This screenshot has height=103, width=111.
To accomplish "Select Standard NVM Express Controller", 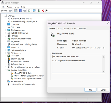I will click(27, 79).
